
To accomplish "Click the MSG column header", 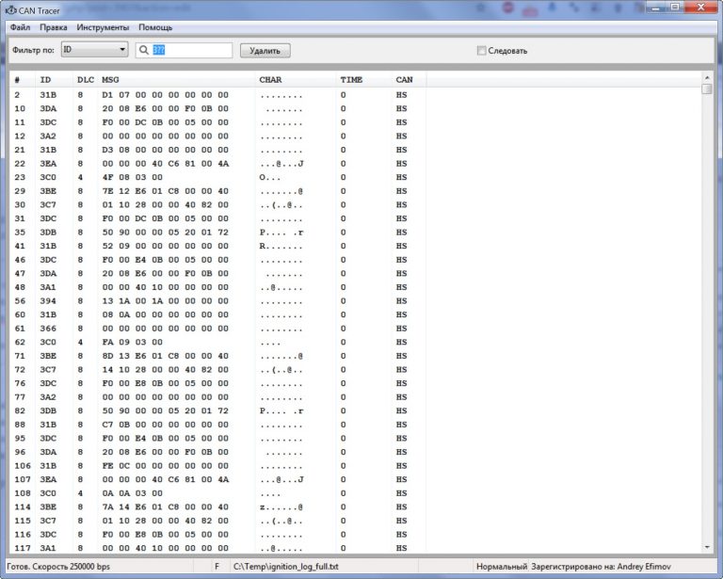I will pos(111,79).
